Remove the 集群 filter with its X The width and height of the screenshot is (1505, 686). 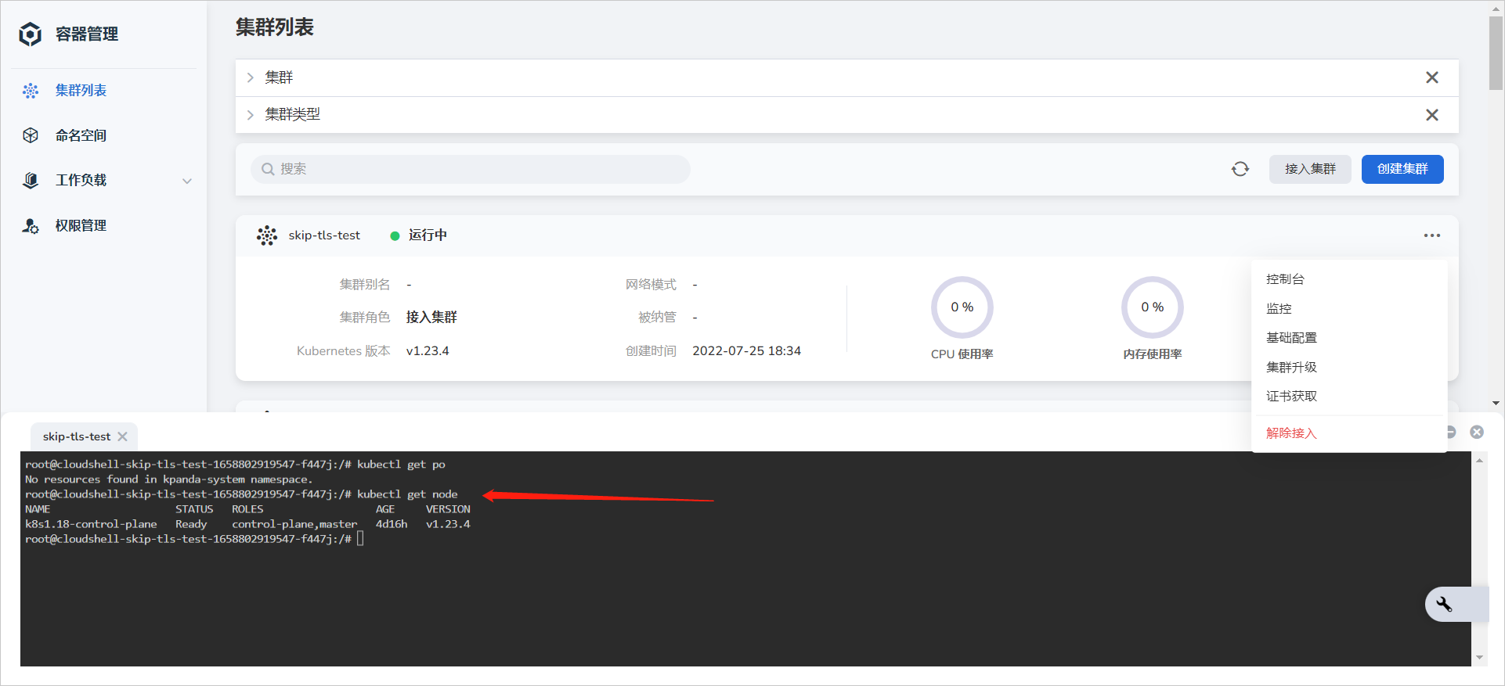click(1432, 77)
